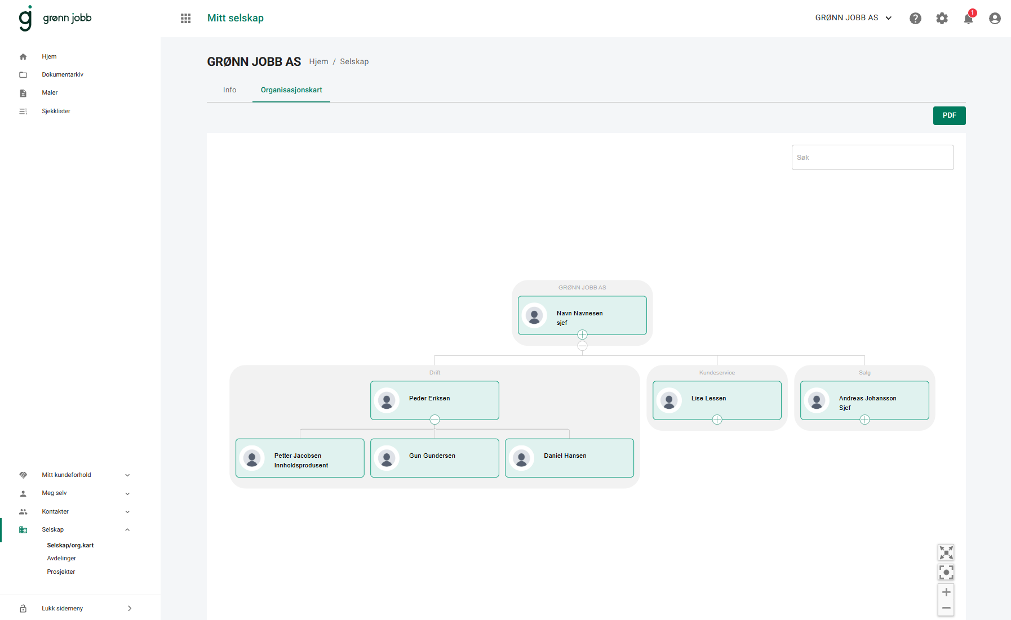The image size is (1011, 620).
Task: Collapse the Selskap sidebar section
Action: [x=127, y=529]
